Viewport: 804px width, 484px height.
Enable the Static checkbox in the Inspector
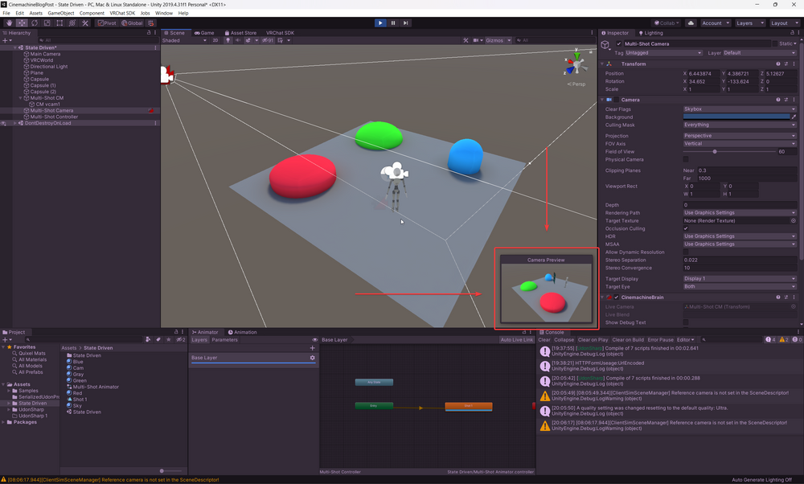773,43
